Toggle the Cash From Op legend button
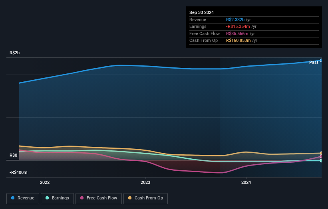The image size is (328, 209). pos(145,198)
